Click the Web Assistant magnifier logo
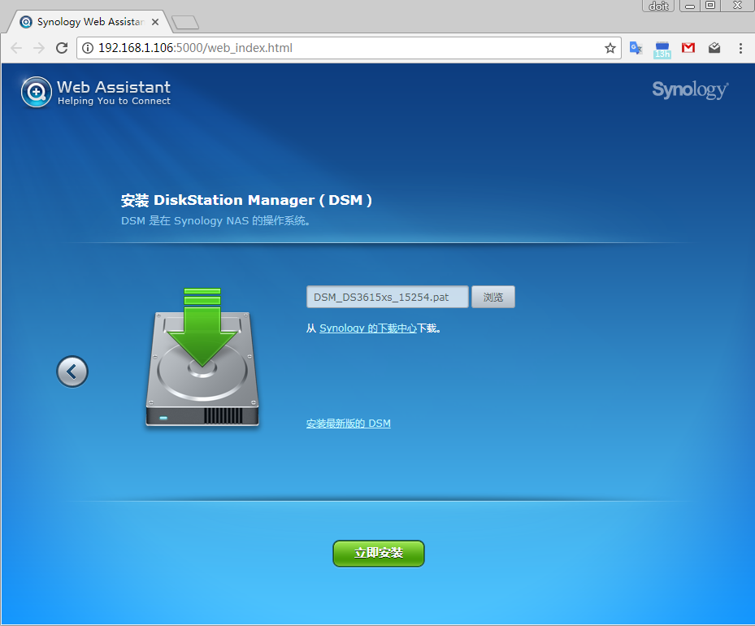Viewport: 755px width, 626px height. tap(36, 92)
